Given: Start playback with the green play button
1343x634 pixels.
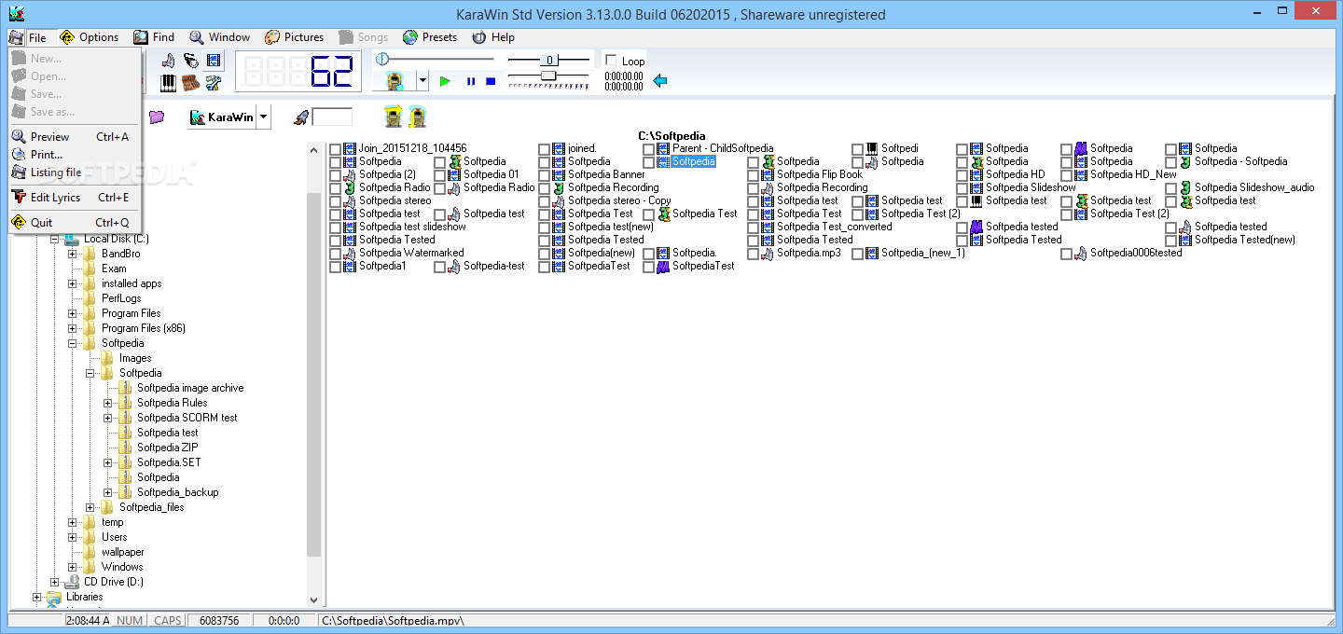Looking at the screenshot, I should 445,81.
